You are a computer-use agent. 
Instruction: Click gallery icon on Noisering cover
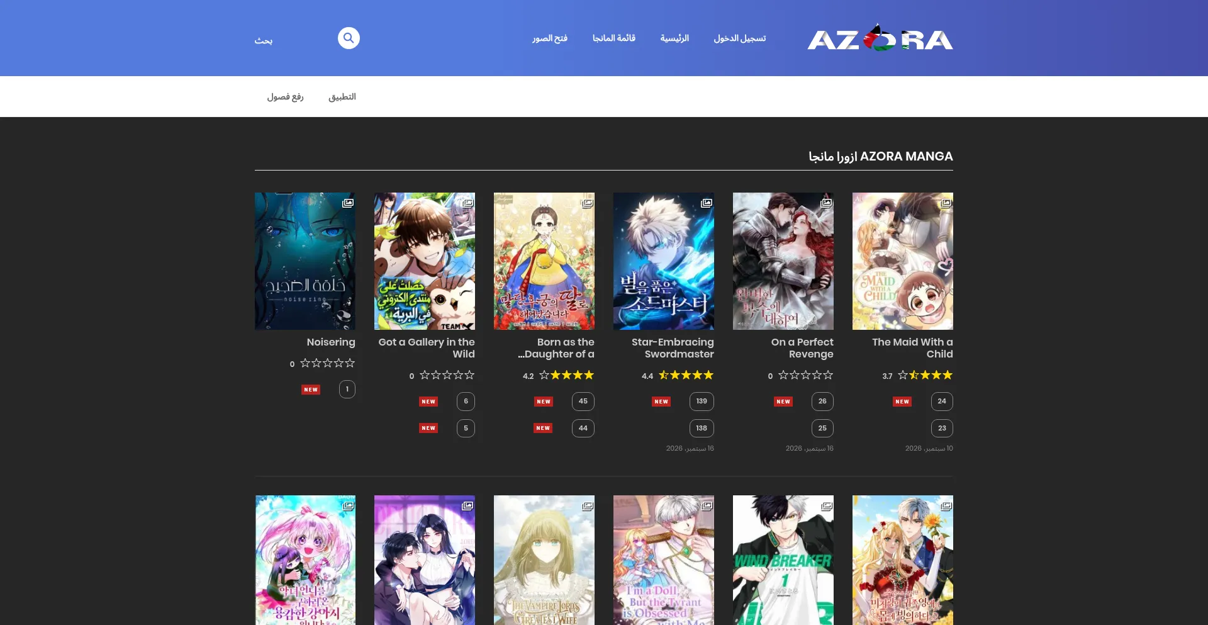click(x=348, y=203)
